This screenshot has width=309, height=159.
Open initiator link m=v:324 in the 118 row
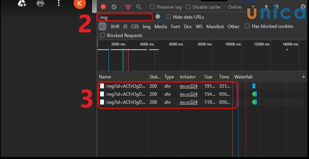(188, 102)
